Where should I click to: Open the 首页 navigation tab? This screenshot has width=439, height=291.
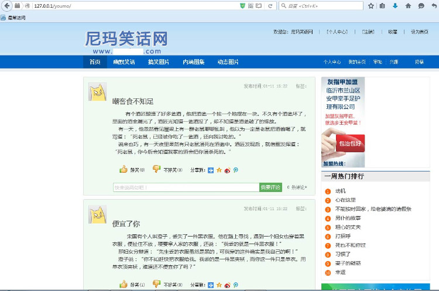point(95,62)
